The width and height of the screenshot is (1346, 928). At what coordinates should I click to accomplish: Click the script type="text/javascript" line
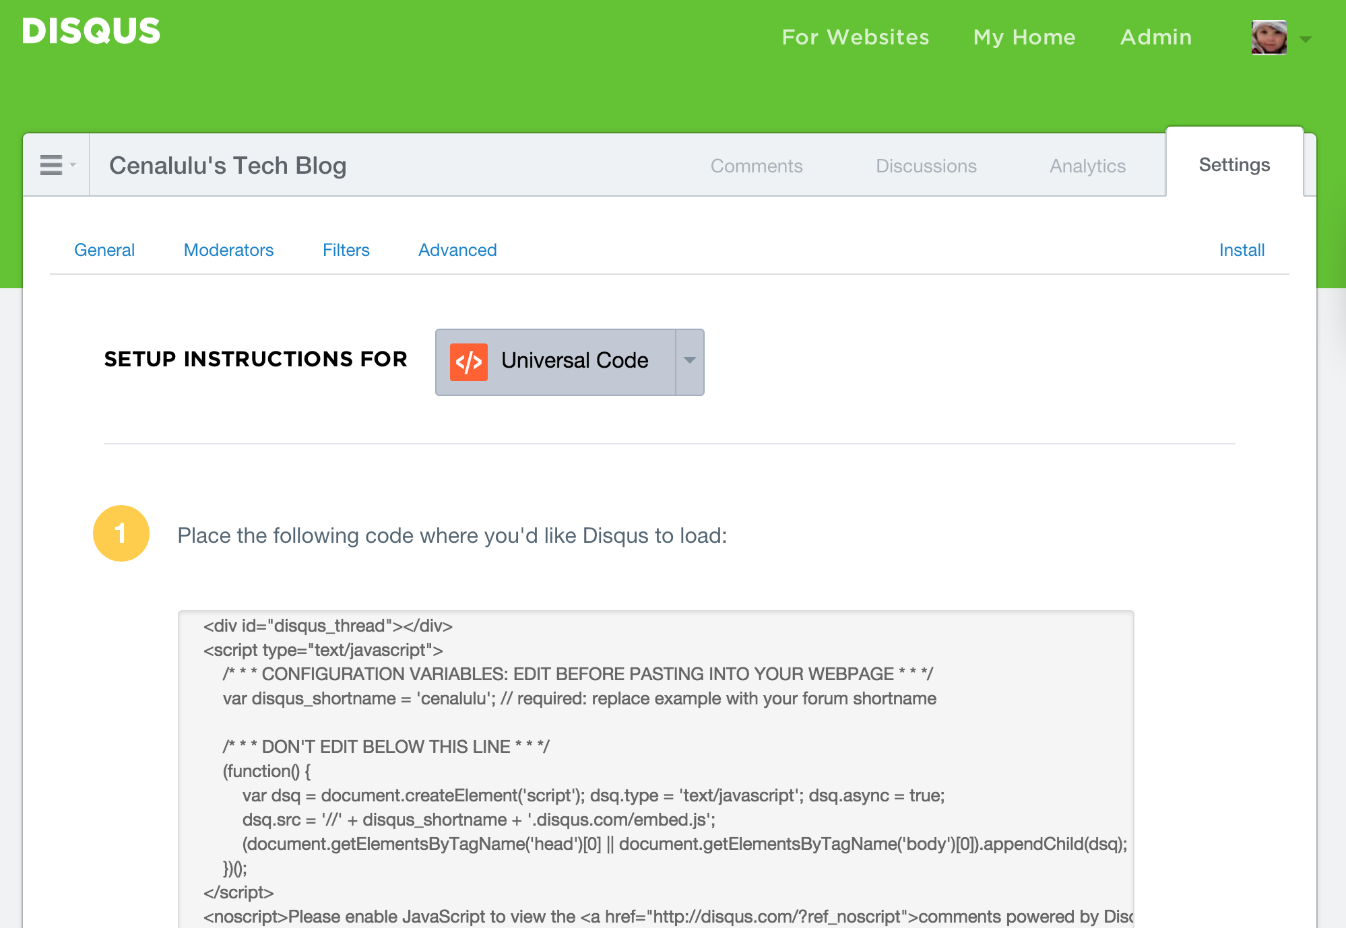323,650
